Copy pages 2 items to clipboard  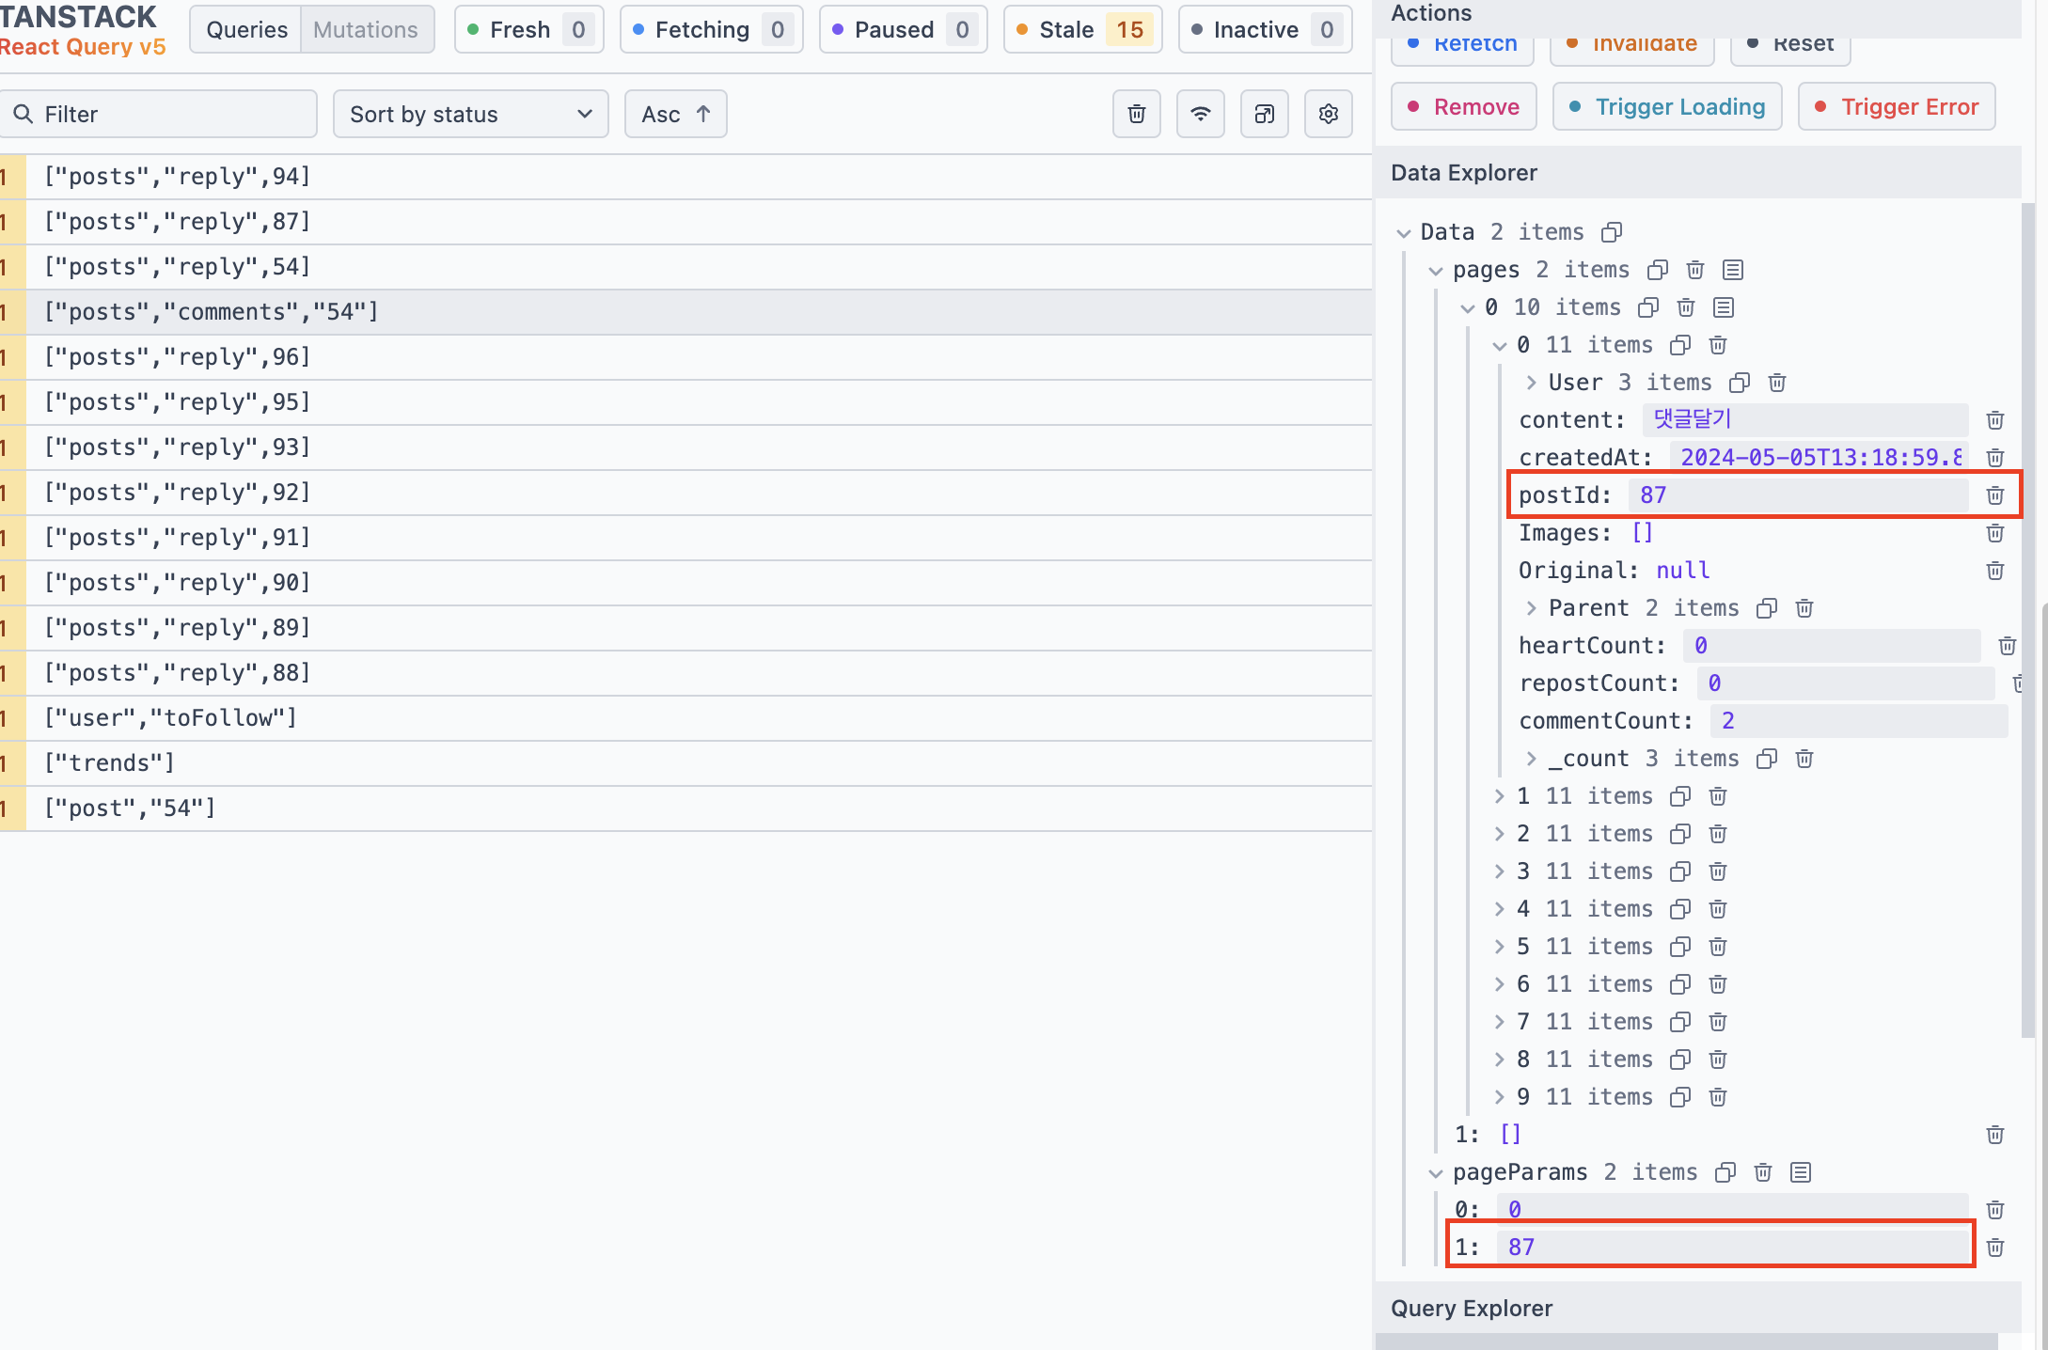point(1658,270)
